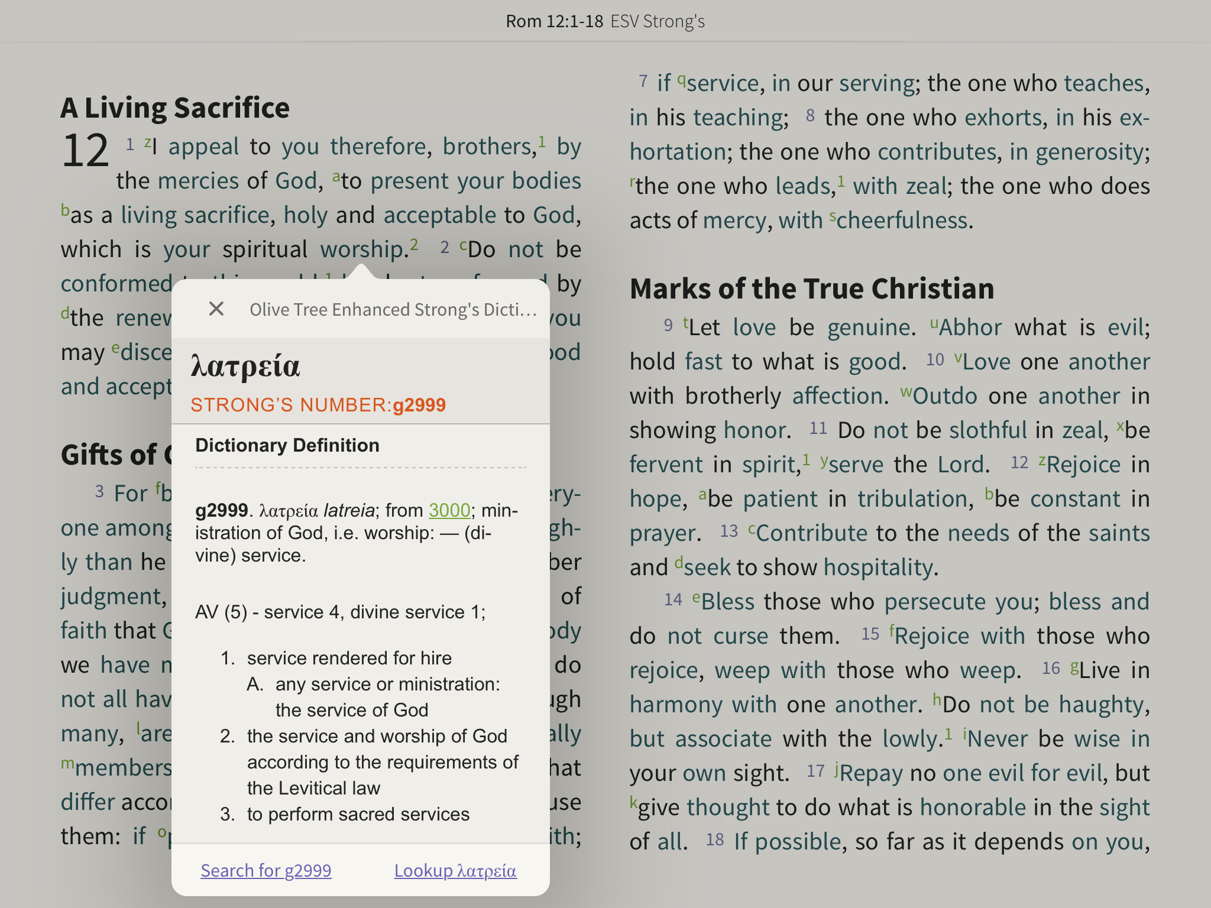
Task: Tap the word 'Abhor' in verse 9
Action: 970,327
